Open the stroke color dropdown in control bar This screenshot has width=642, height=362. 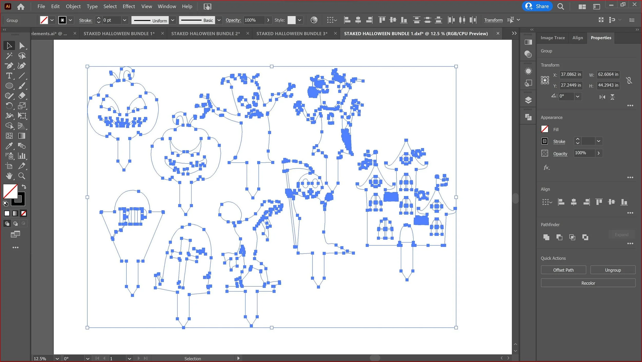click(70, 20)
